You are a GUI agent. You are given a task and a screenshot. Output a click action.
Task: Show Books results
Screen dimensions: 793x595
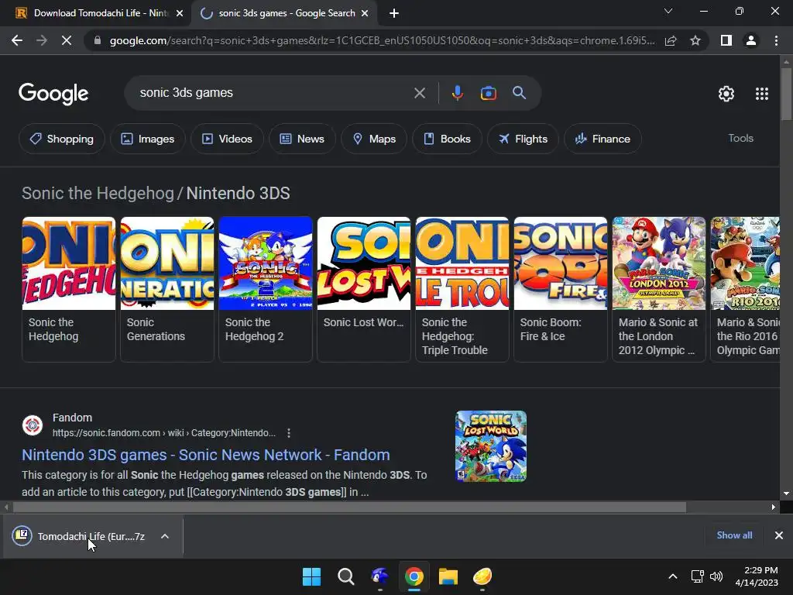pyautogui.click(x=447, y=139)
